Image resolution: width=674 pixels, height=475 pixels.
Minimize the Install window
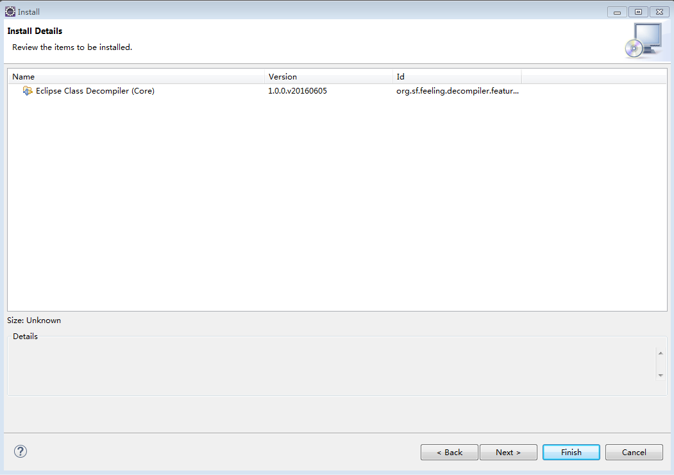coord(617,12)
